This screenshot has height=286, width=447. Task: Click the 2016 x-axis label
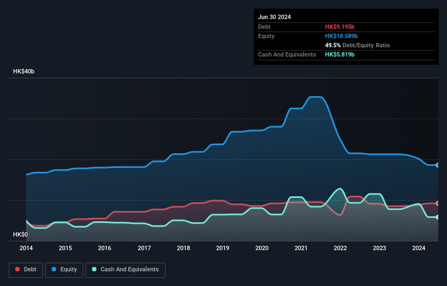[x=105, y=248]
